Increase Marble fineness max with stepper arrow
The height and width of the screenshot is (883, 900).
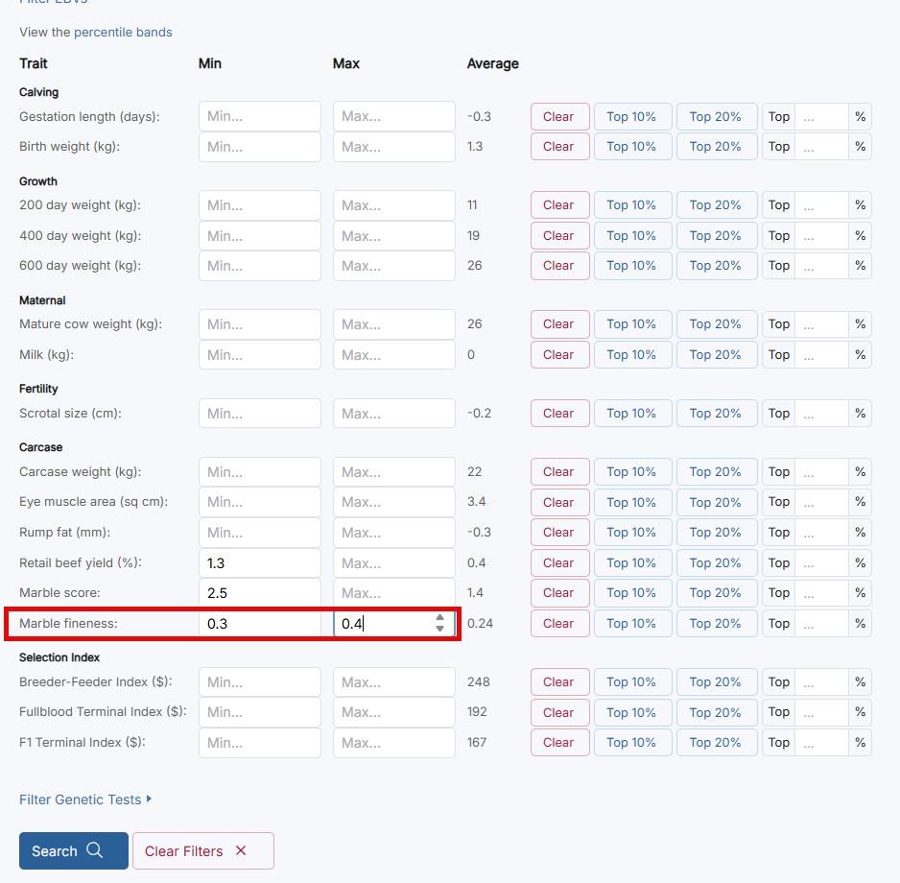point(439,618)
